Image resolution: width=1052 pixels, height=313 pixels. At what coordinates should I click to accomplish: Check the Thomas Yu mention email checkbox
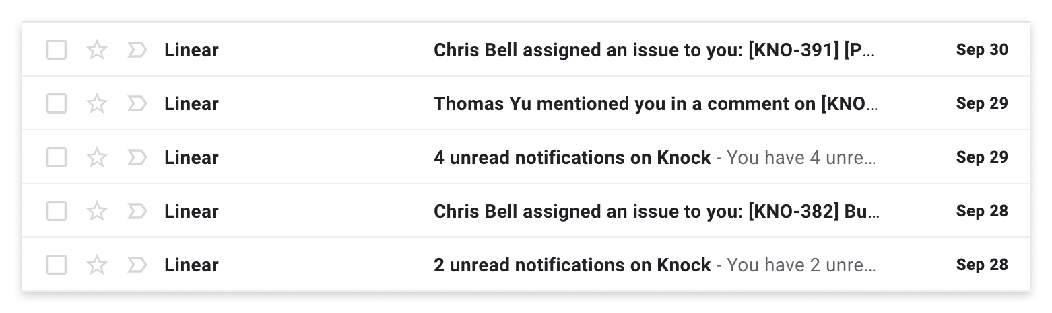tap(57, 103)
